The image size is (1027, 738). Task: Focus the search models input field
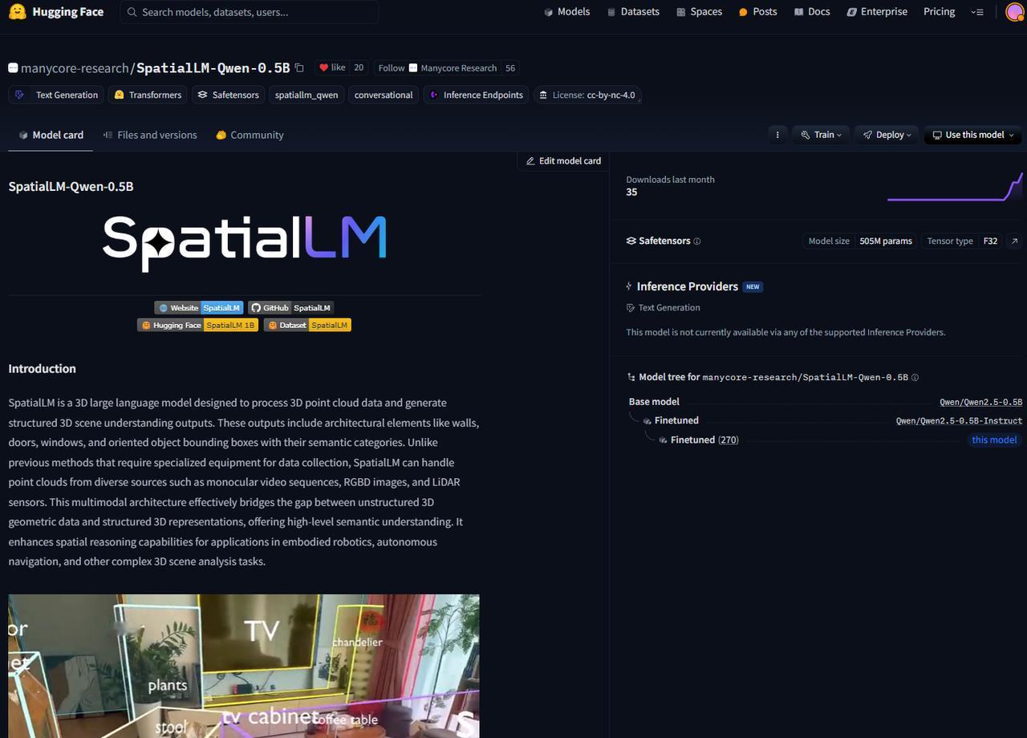pyautogui.click(x=250, y=12)
